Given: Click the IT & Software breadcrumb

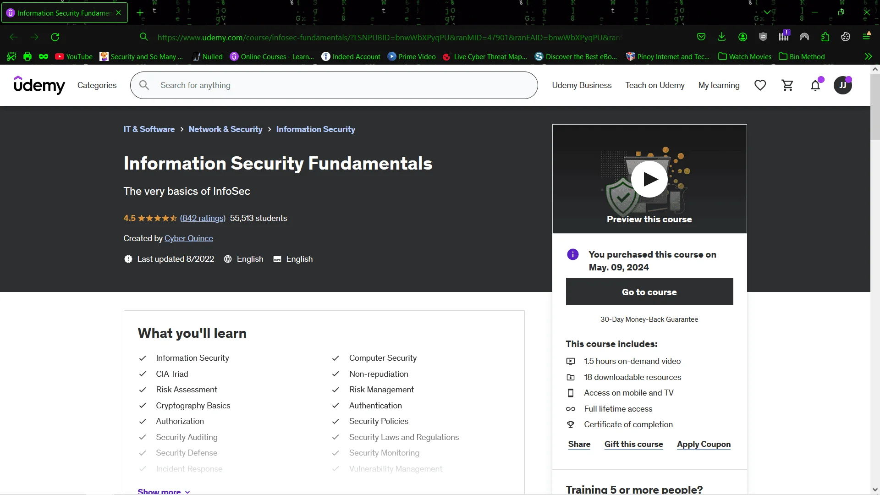Looking at the screenshot, I should point(149,129).
